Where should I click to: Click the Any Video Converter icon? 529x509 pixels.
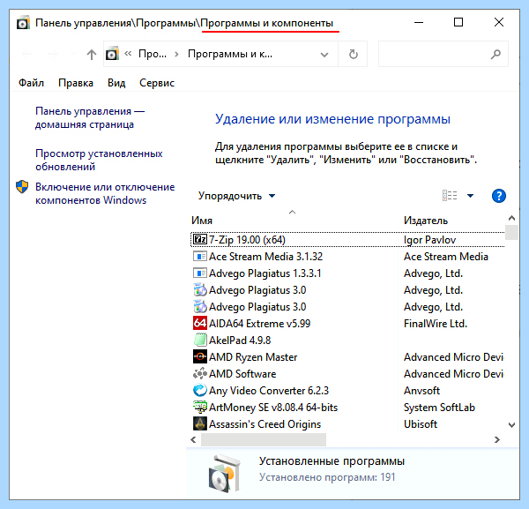coord(200,390)
